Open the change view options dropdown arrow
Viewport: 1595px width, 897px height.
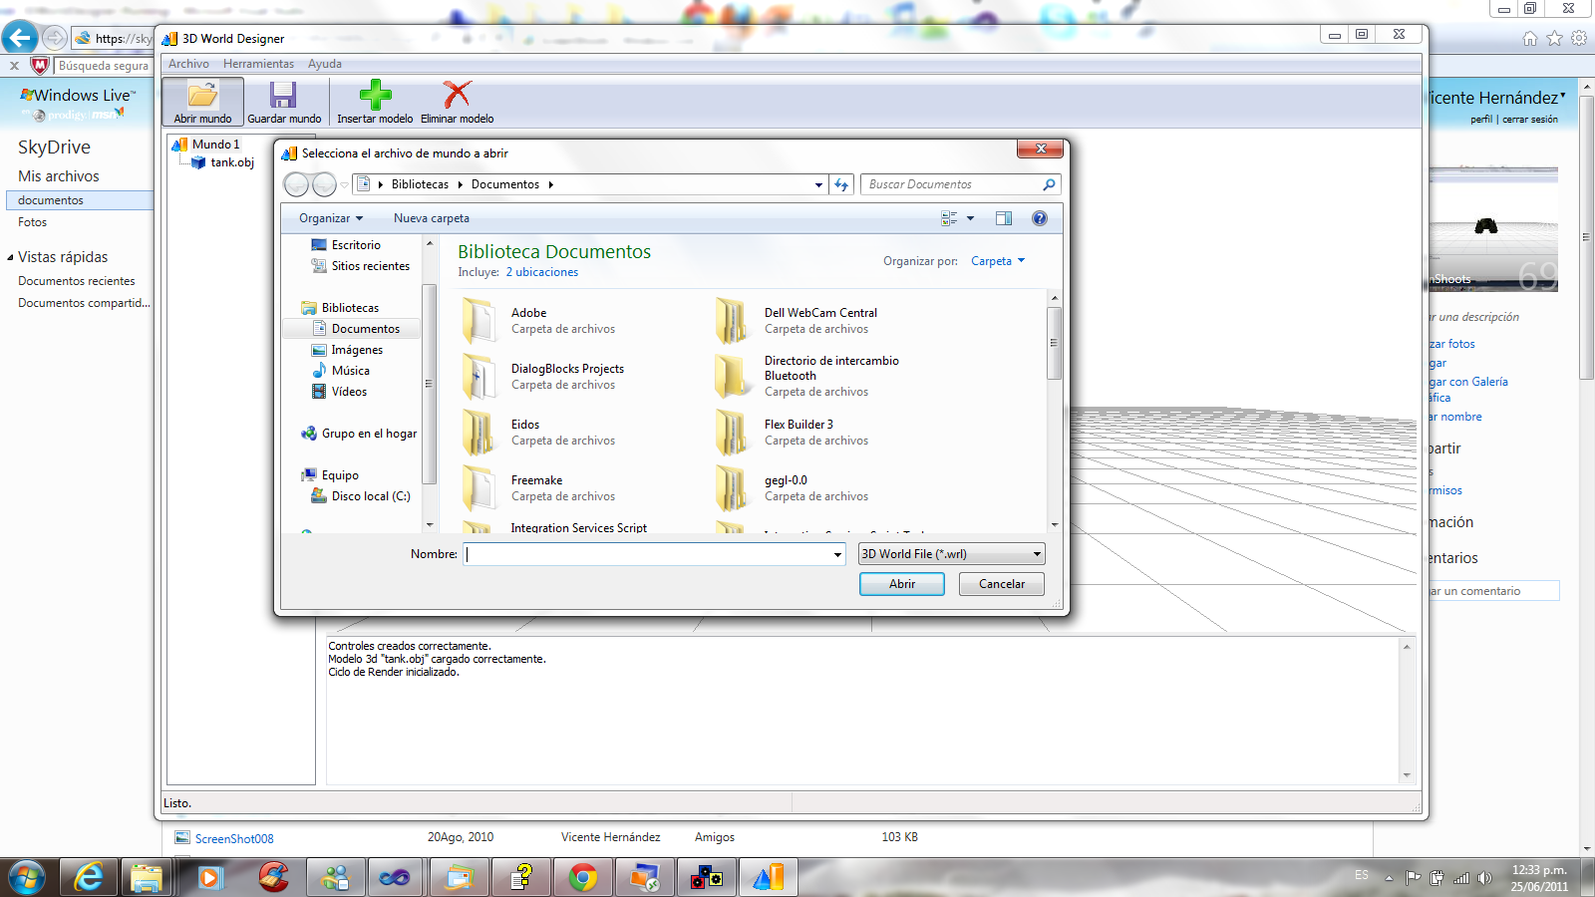point(970,218)
